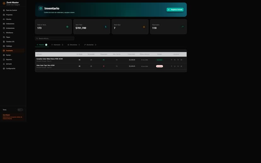Click the Stock Bajo warning icon

coord(144,27)
